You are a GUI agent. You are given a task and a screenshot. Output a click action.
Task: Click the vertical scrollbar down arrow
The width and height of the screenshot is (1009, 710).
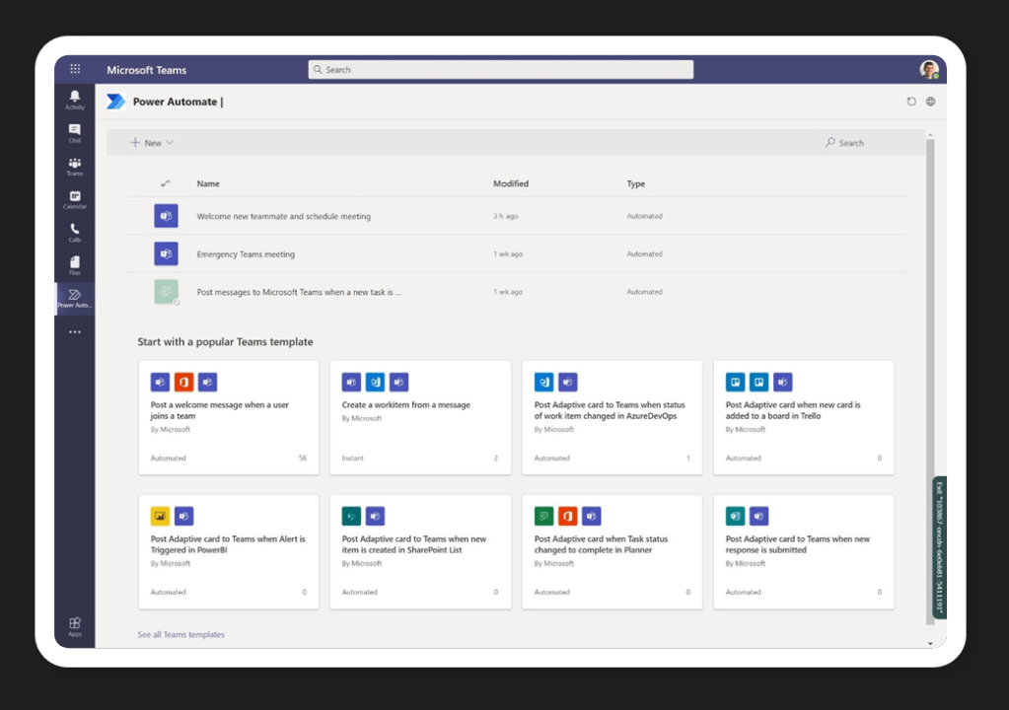pyautogui.click(x=930, y=643)
